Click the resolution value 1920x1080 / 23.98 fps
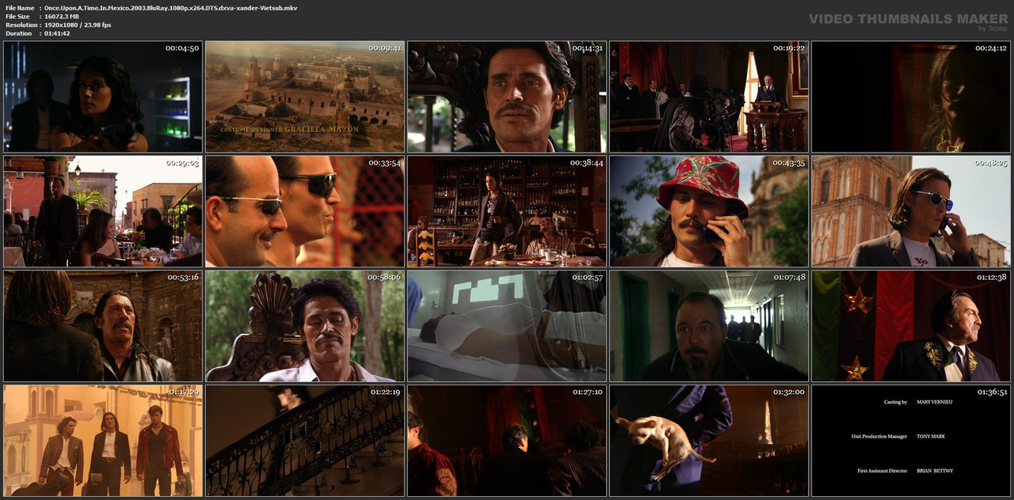The image size is (1014, 500). point(78,25)
